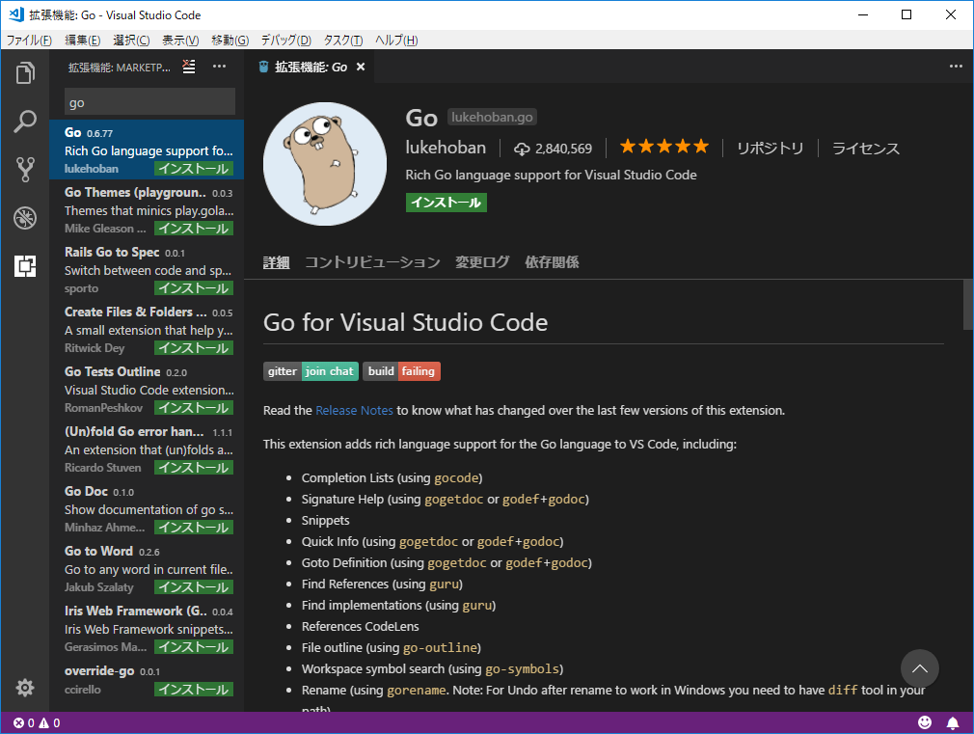
Task: Switch to the 変更ログ tab
Action: click(x=481, y=261)
